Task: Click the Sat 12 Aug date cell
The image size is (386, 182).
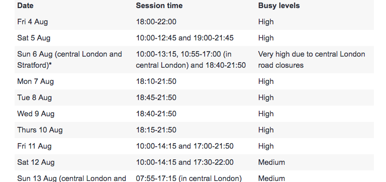Action: coord(36,162)
